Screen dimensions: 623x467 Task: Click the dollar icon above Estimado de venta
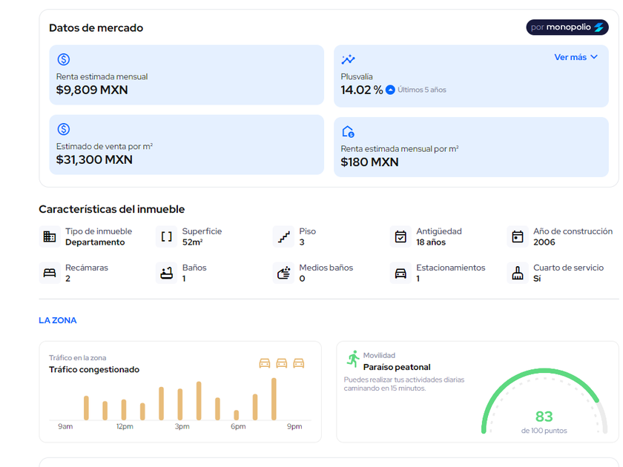tap(64, 130)
